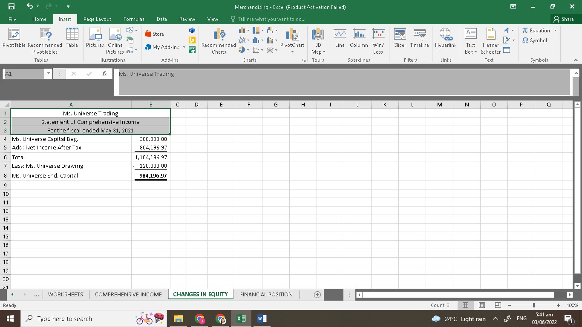582x327 pixels.
Task: Launch the 3D Map tour
Action: 318,41
